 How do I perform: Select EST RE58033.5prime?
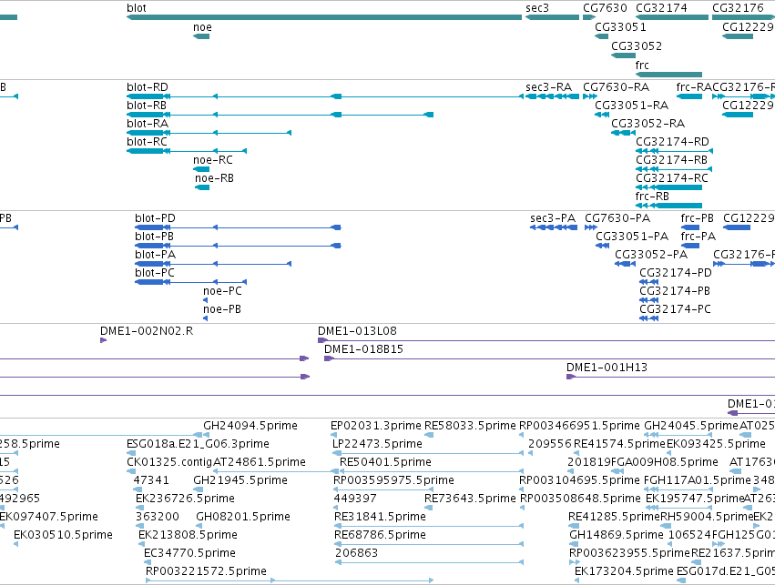429,435
